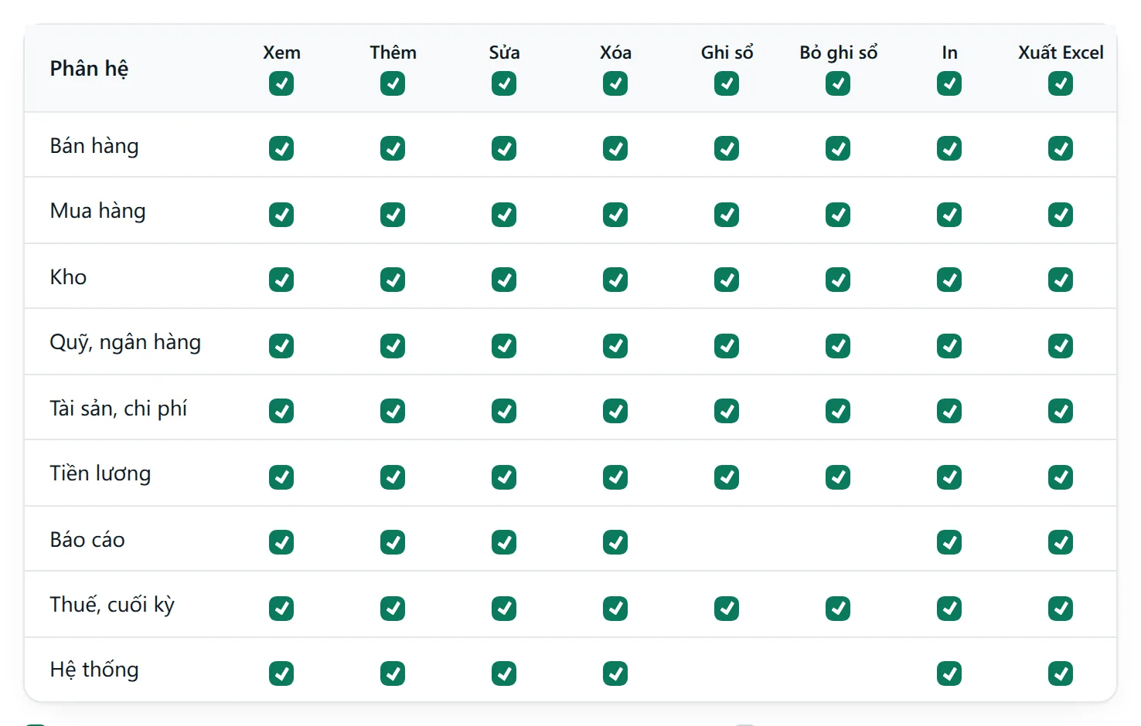
Task: Uncheck Xuất Excel permission for Báo cáo
Action: (1061, 542)
